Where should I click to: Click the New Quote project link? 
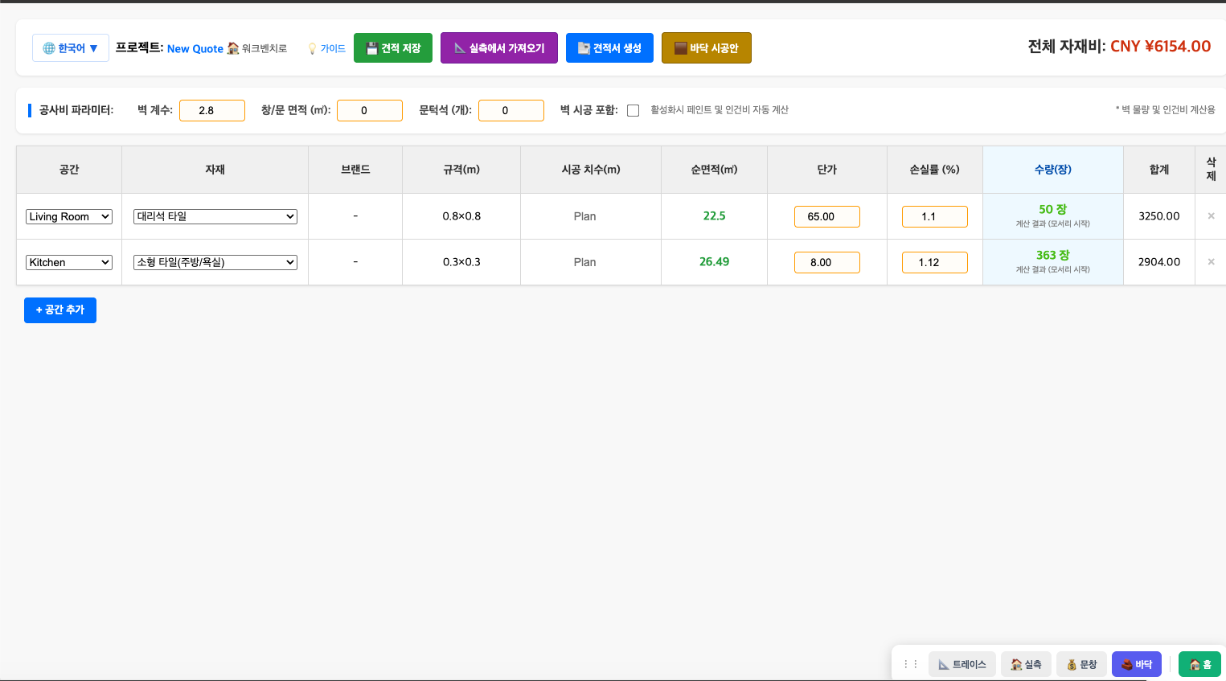pos(195,48)
